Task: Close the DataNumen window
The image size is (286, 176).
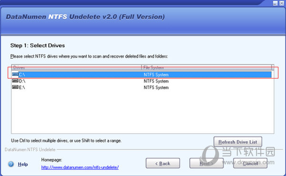Action: (282, 3)
